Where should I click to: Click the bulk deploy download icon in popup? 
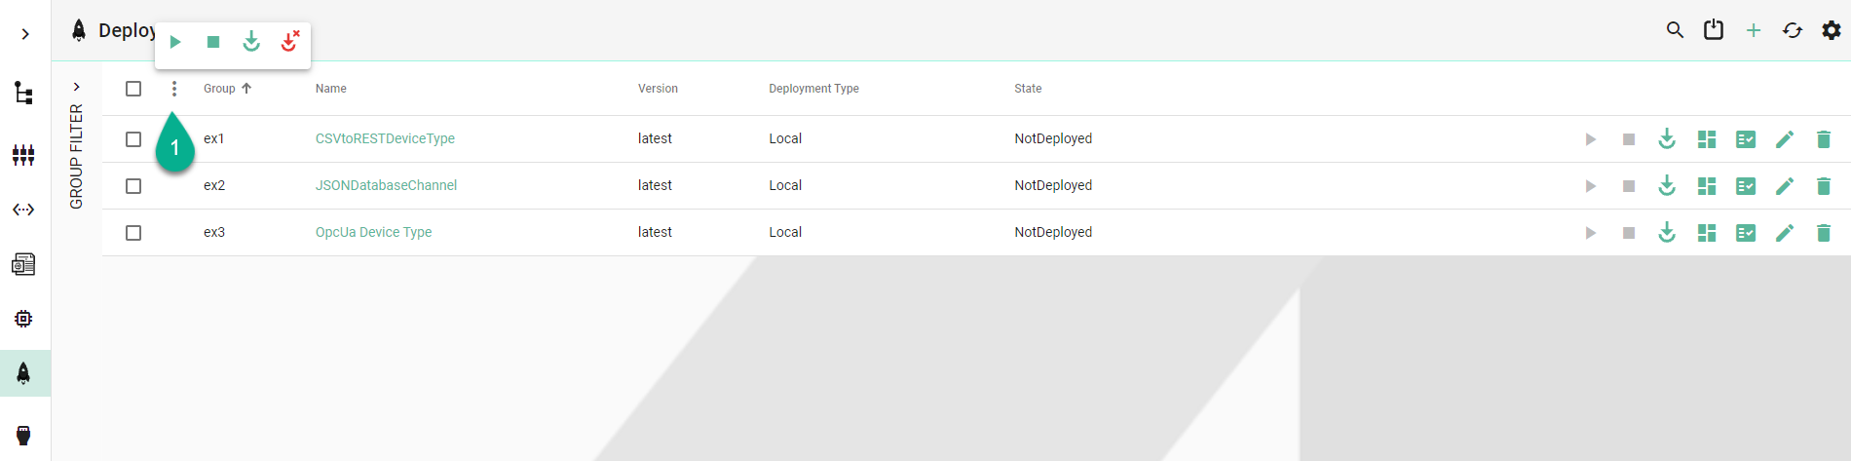251,42
